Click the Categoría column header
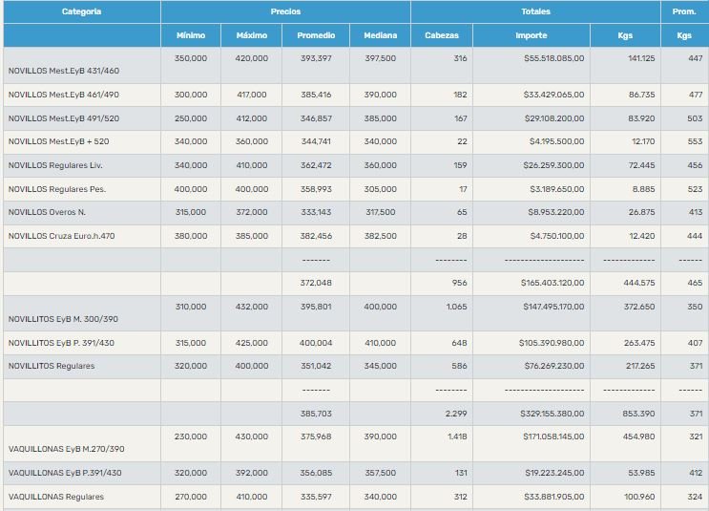This screenshot has width=709, height=511. 81,11
